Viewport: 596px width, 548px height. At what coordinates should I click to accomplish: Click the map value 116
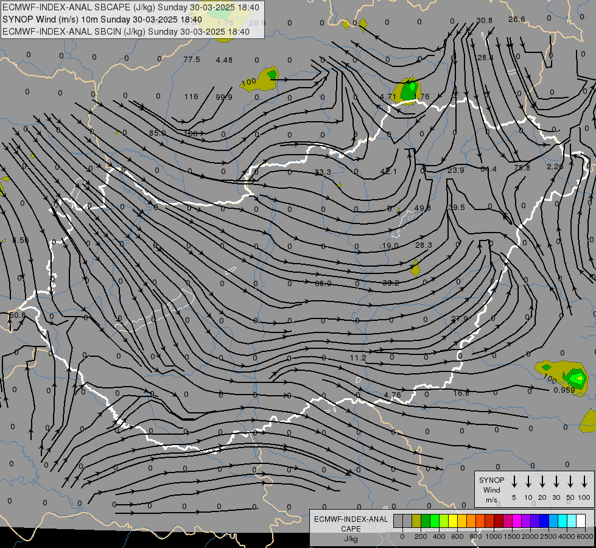point(191,97)
